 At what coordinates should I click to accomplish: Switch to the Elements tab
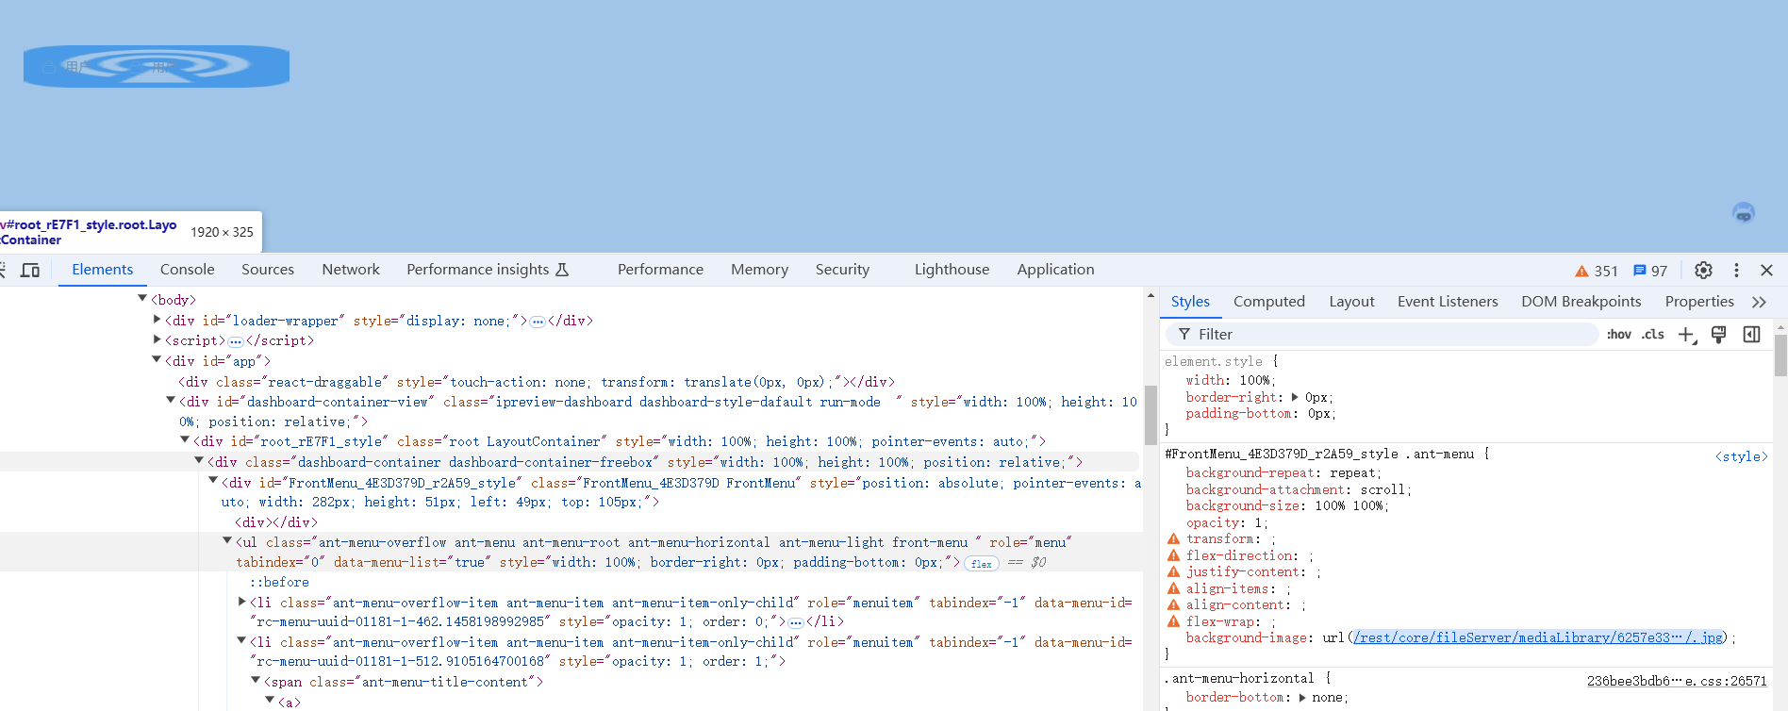[102, 270]
